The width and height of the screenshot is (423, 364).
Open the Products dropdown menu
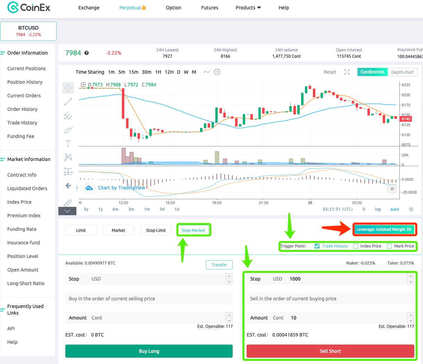click(x=248, y=8)
